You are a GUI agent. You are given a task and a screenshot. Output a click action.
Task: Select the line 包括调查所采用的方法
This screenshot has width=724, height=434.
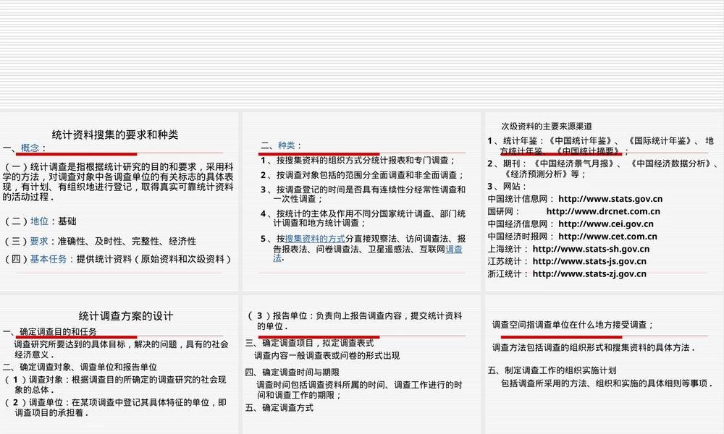tap(607, 383)
